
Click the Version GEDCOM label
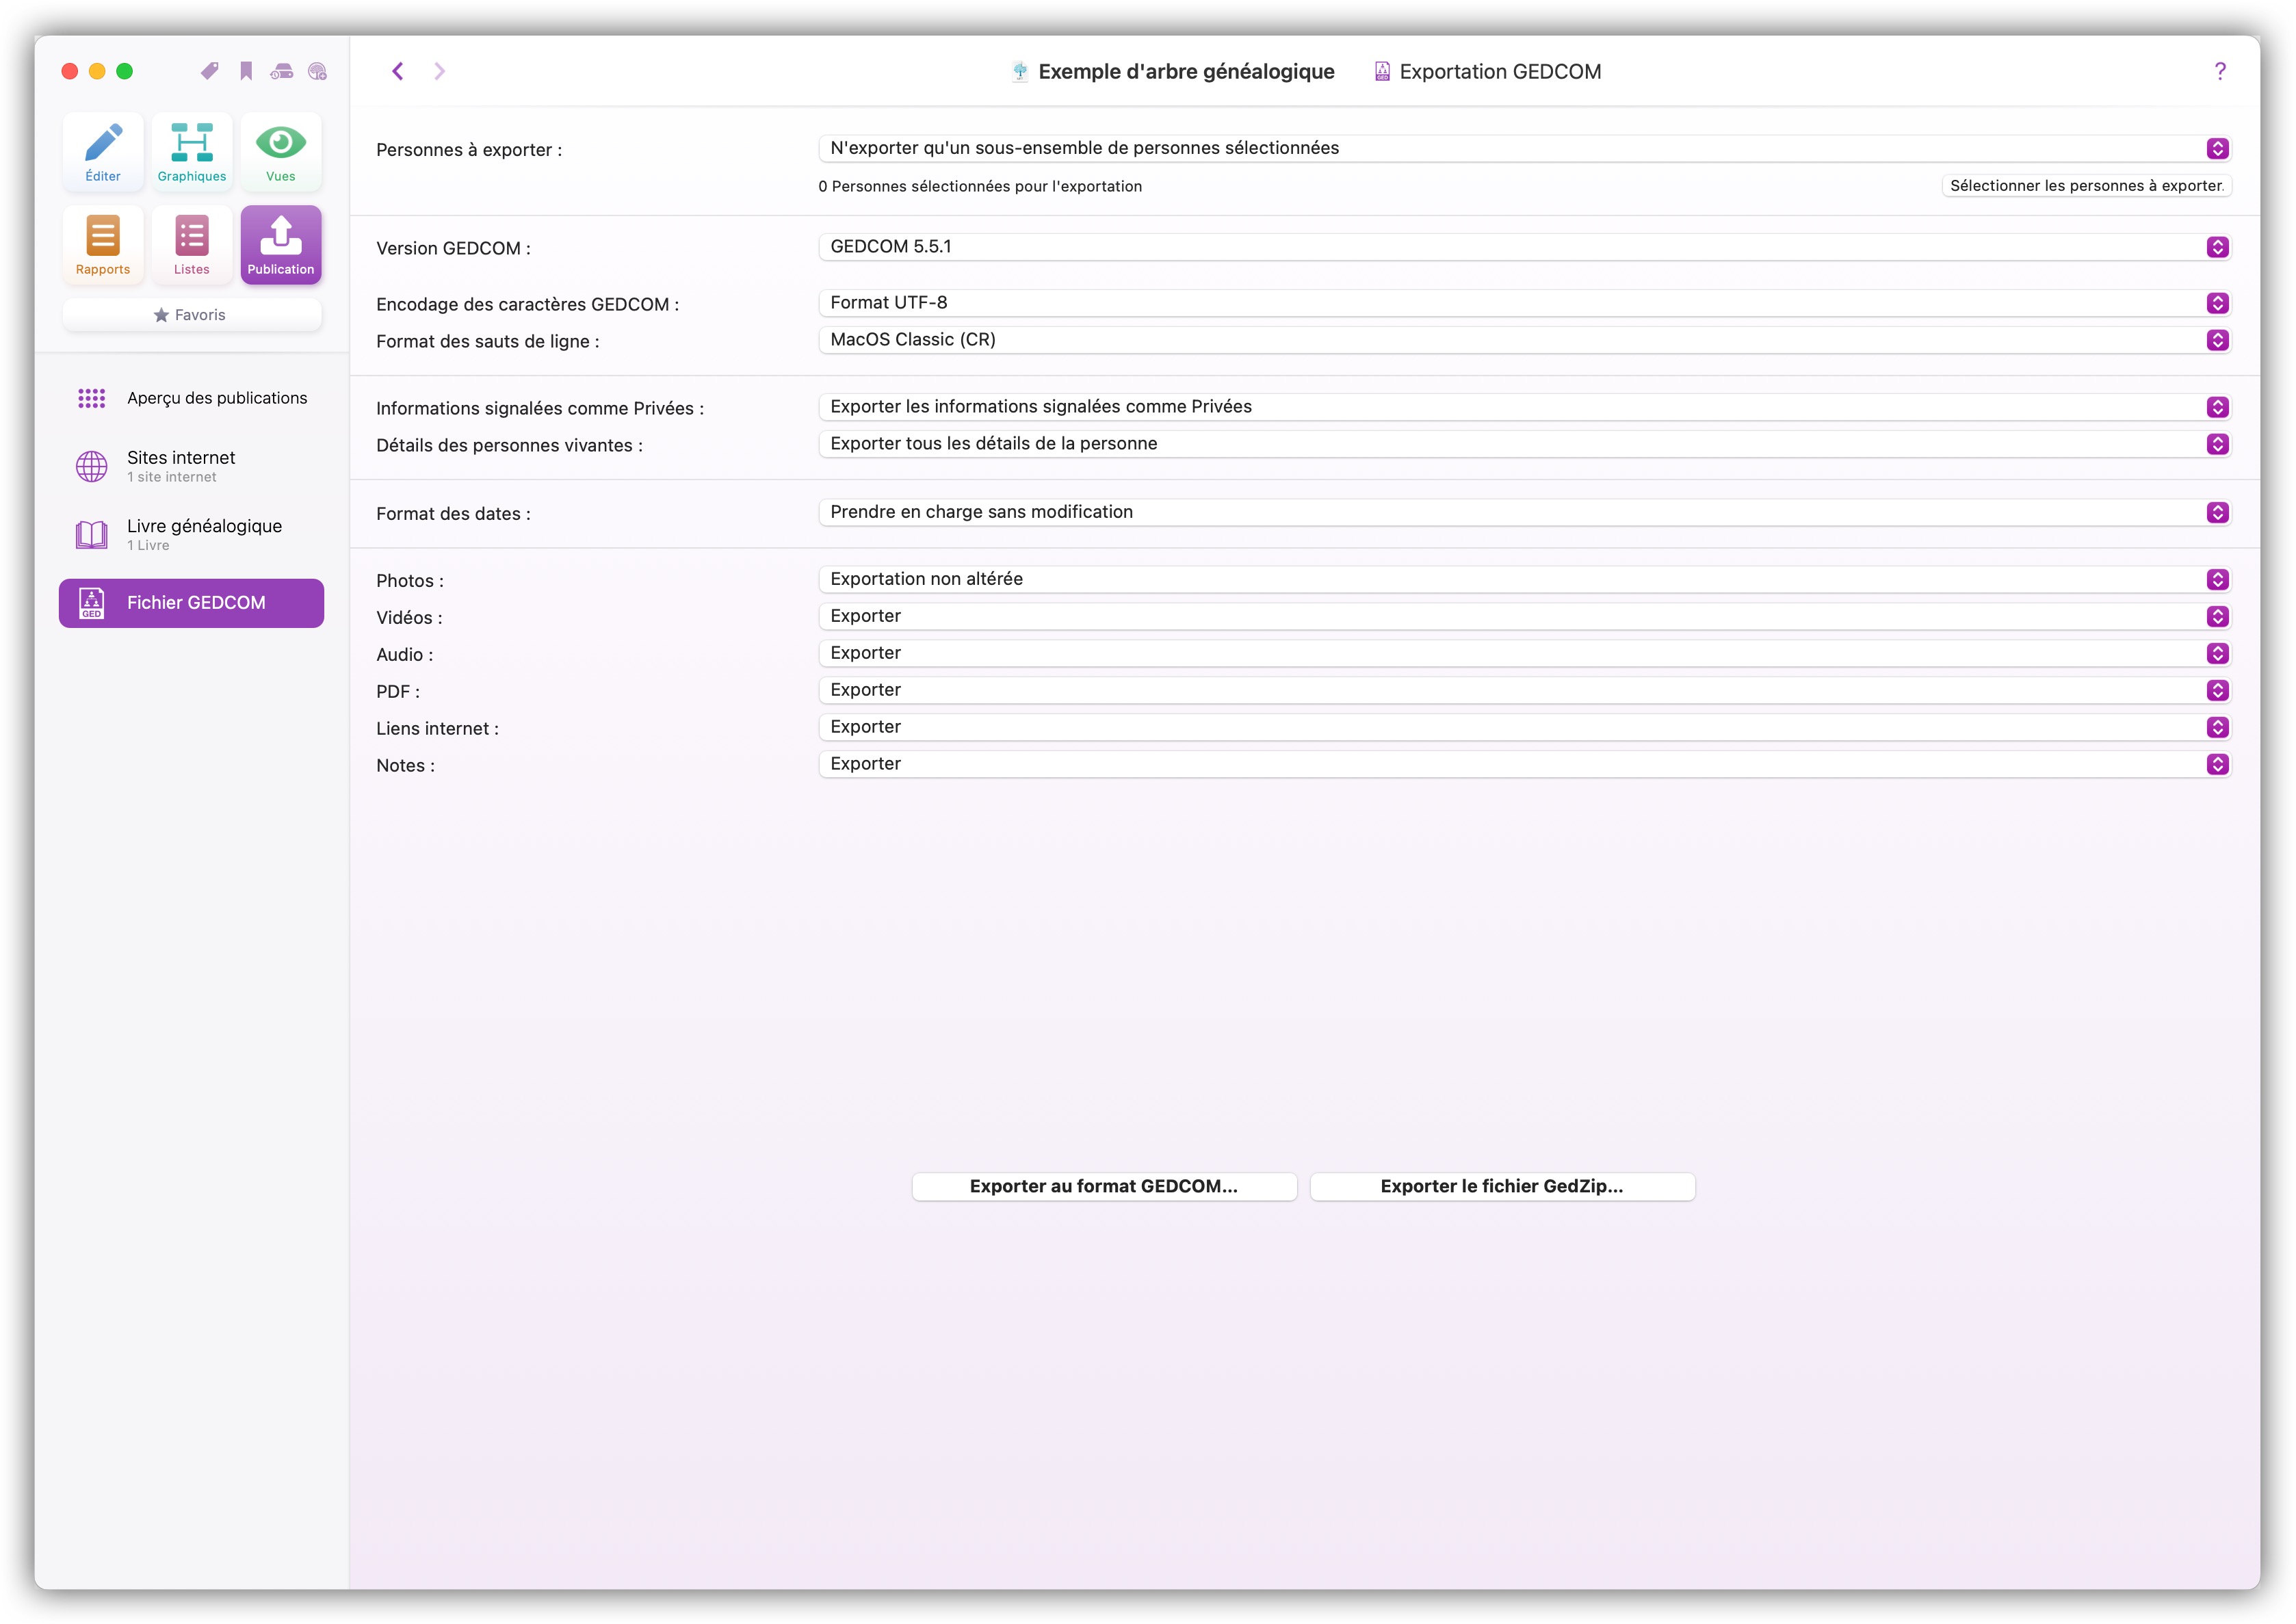(453, 248)
